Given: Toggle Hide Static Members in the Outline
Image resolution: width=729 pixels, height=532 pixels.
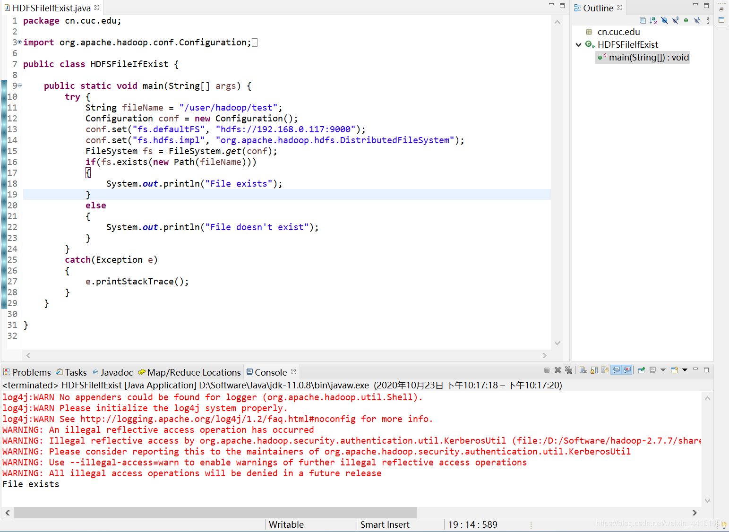Looking at the screenshot, I should pyautogui.click(x=675, y=20).
